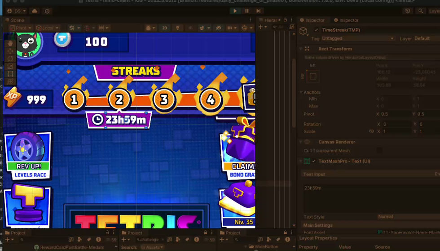
Task: Select the first Inspector tab
Action: point(312,20)
